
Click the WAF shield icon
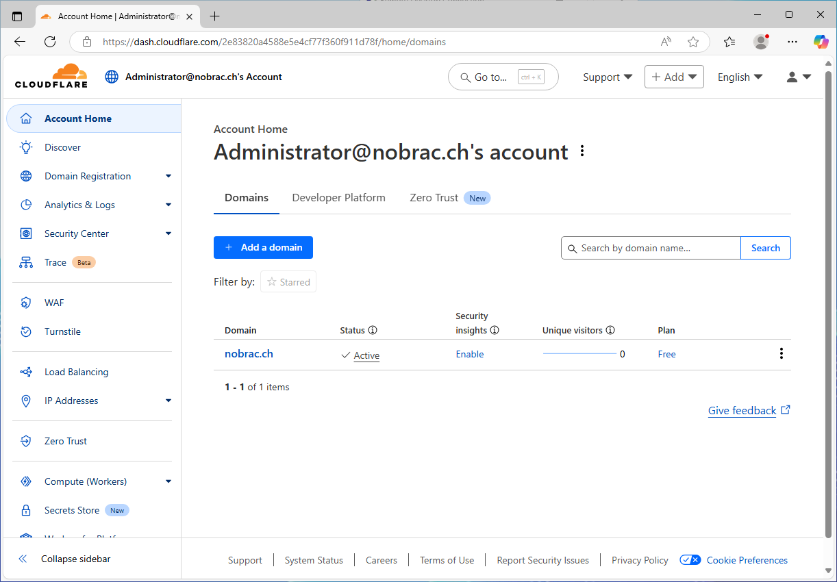pyautogui.click(x=26, y=303)
